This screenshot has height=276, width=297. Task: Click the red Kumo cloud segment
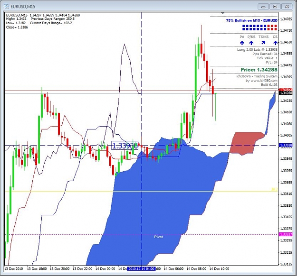(x=245, y=143)
